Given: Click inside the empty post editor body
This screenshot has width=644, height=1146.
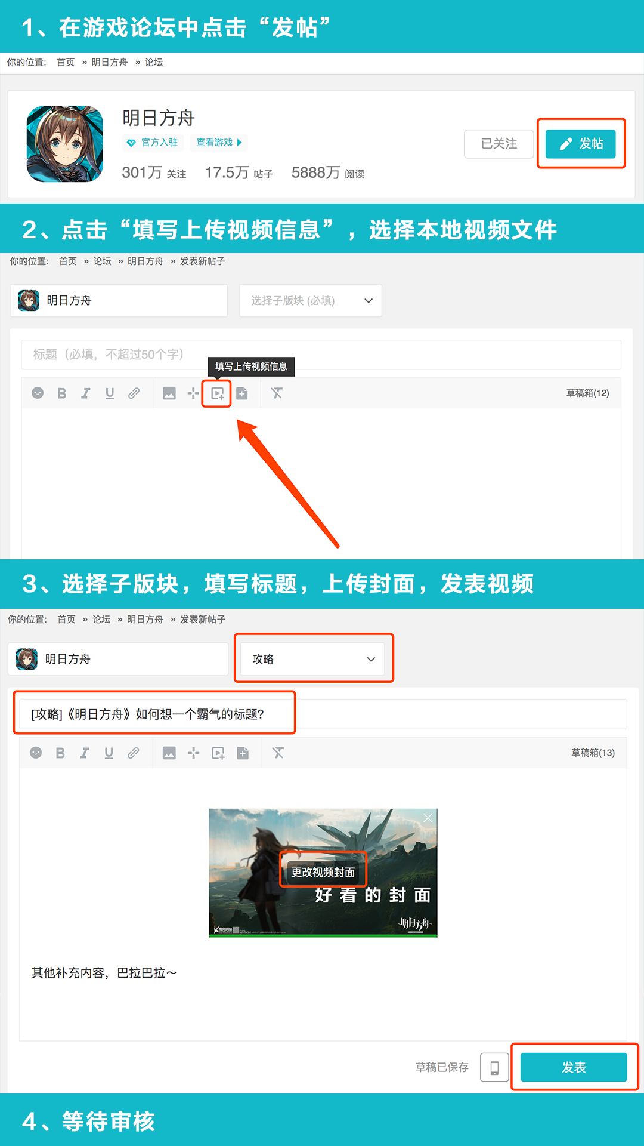Looking at the screenshot, I should [321, 482].
